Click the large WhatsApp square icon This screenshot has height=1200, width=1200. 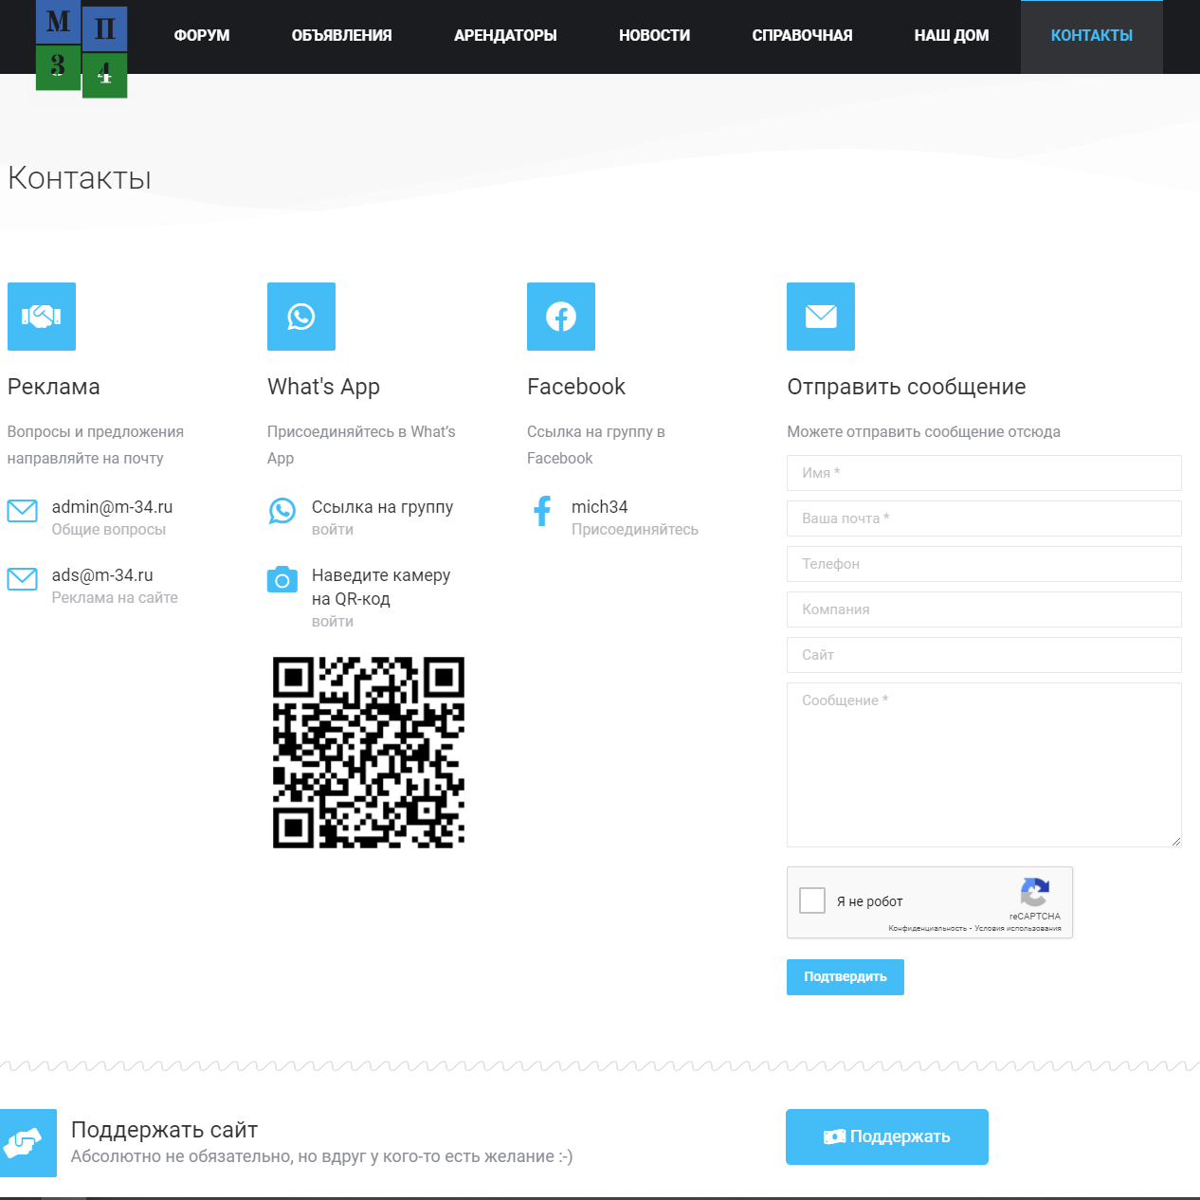click(301, 317)
